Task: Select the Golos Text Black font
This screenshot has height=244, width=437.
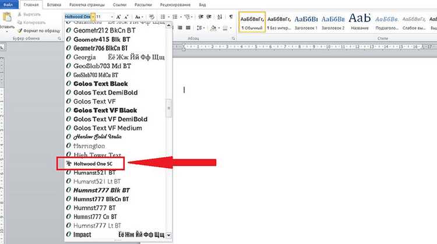Action: pos(115,83)
